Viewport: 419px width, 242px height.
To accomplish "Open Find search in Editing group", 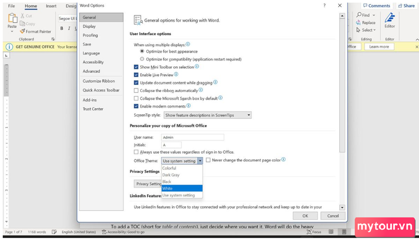I will [366, 15].
